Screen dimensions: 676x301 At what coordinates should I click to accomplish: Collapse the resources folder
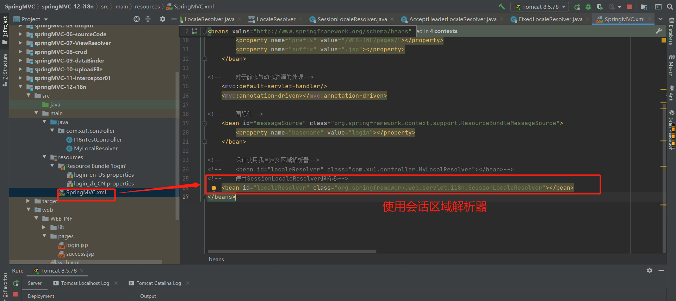[x=44, y=157]
